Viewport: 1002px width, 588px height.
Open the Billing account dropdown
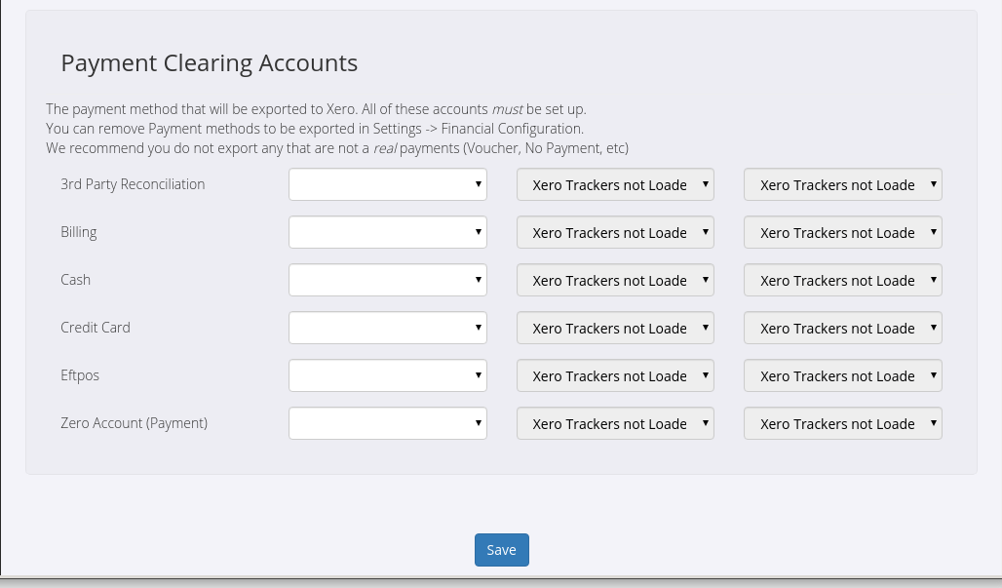(387, 232)
